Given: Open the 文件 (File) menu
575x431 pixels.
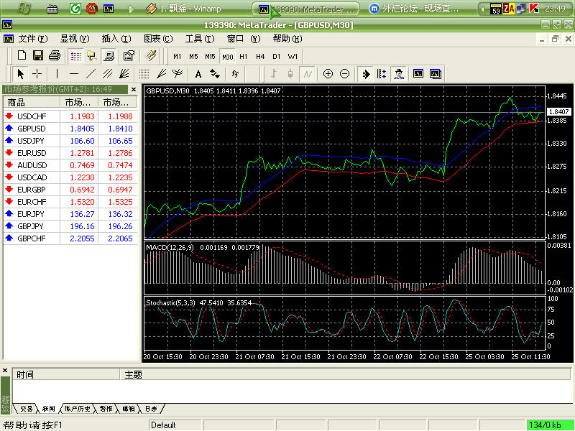Looking at the screenshot, I should [x=32, y=39].
